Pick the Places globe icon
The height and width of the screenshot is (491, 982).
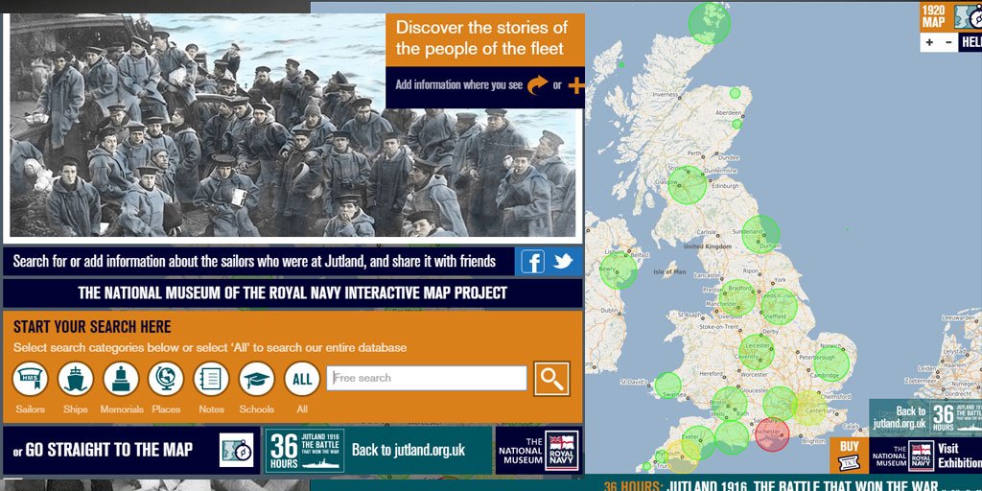[166, 379]
